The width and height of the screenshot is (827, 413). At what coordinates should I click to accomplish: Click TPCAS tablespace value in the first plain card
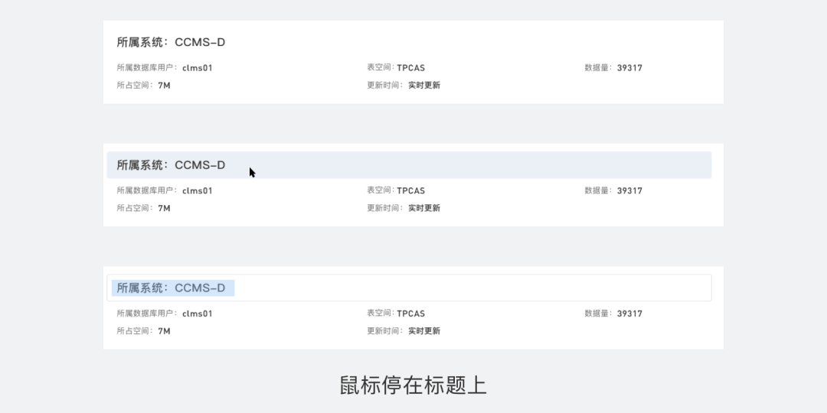[x=411, y=68]
